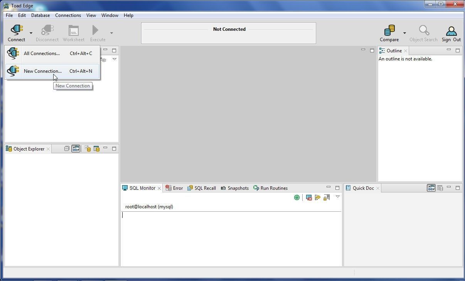Minimize the Quick Doc panel
Viewport: 465px width, 281px height.
click(x=449, y=187)
